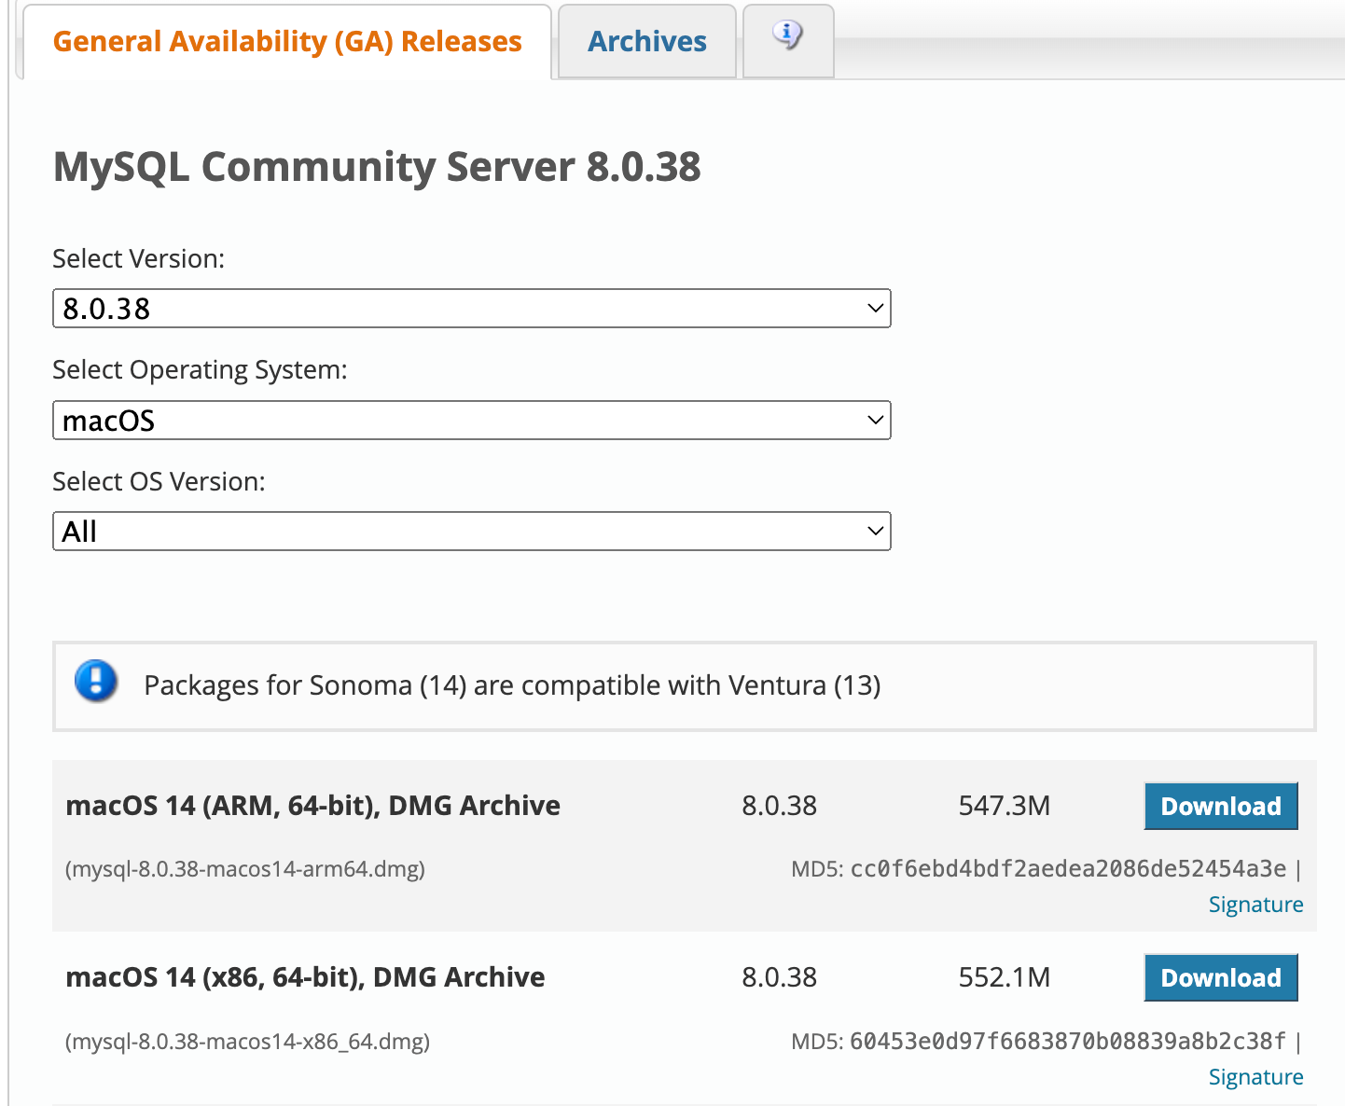Screen dimensions: 1345x1106
Task: Open the Select OS Version dropdown showing All
Action: [472, 532]
